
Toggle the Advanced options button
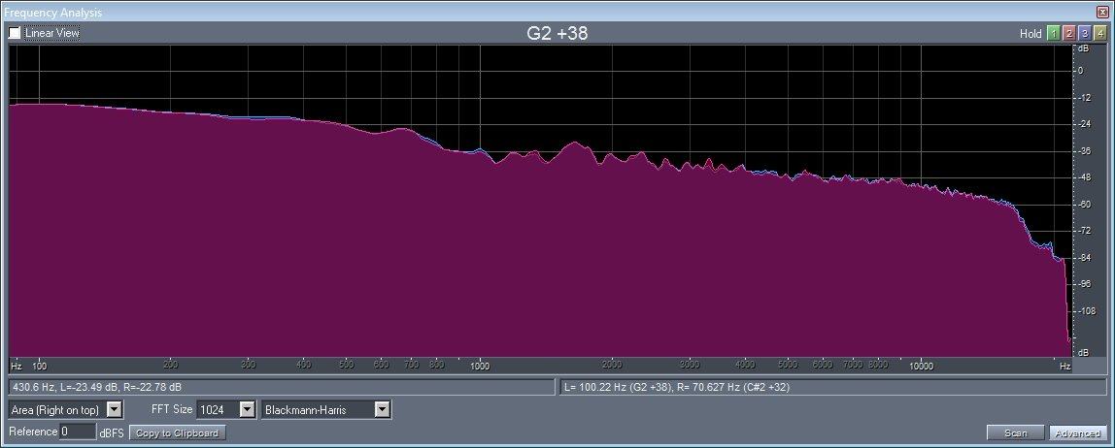pos(1076,432)
